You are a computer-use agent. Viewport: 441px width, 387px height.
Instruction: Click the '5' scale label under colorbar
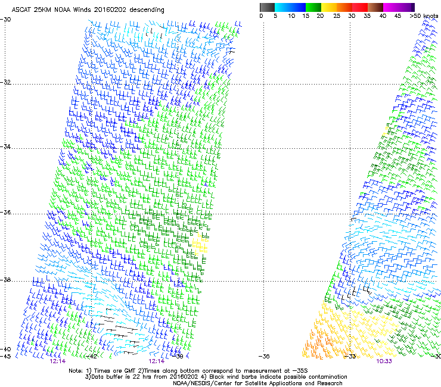[275, 16]
